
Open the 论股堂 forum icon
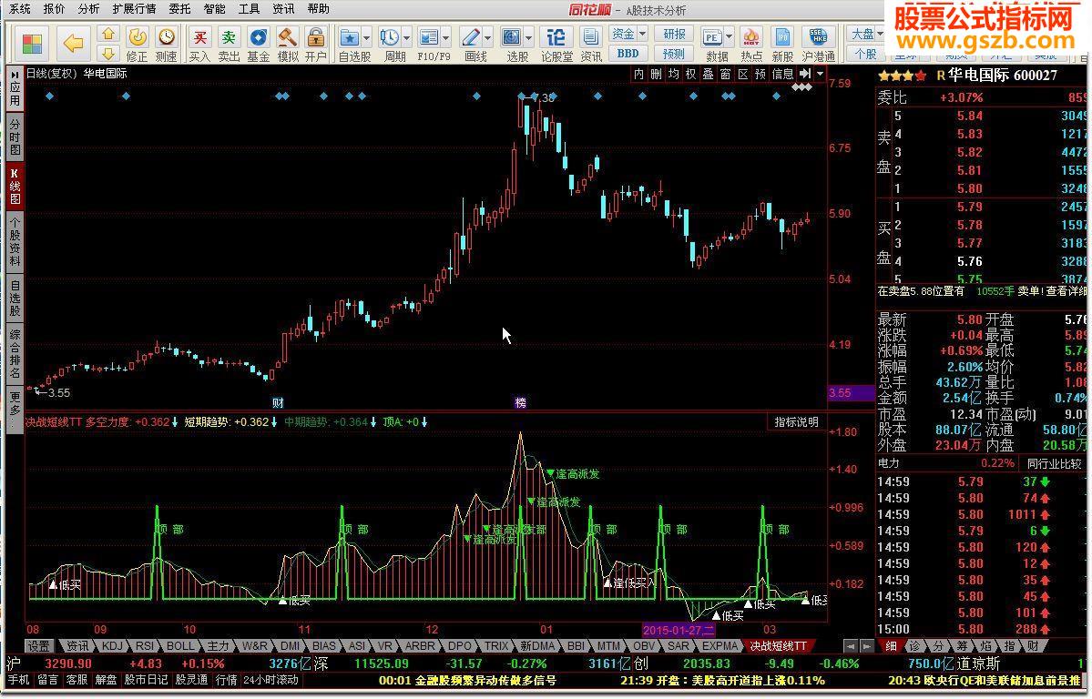pyautogui.click(x=556, y=37)
